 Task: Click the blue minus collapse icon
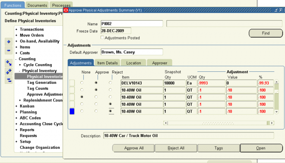(x=9, y=50)
